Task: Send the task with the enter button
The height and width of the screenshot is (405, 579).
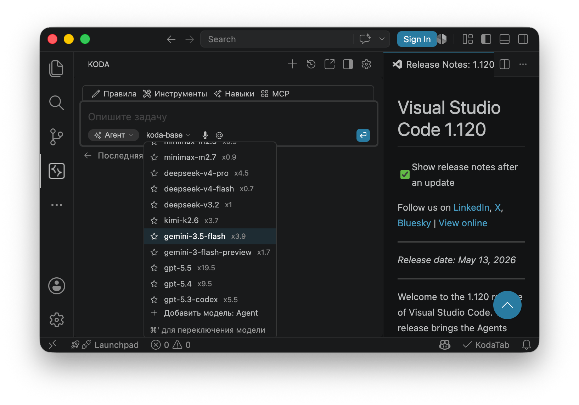Action: click(363, 135)
